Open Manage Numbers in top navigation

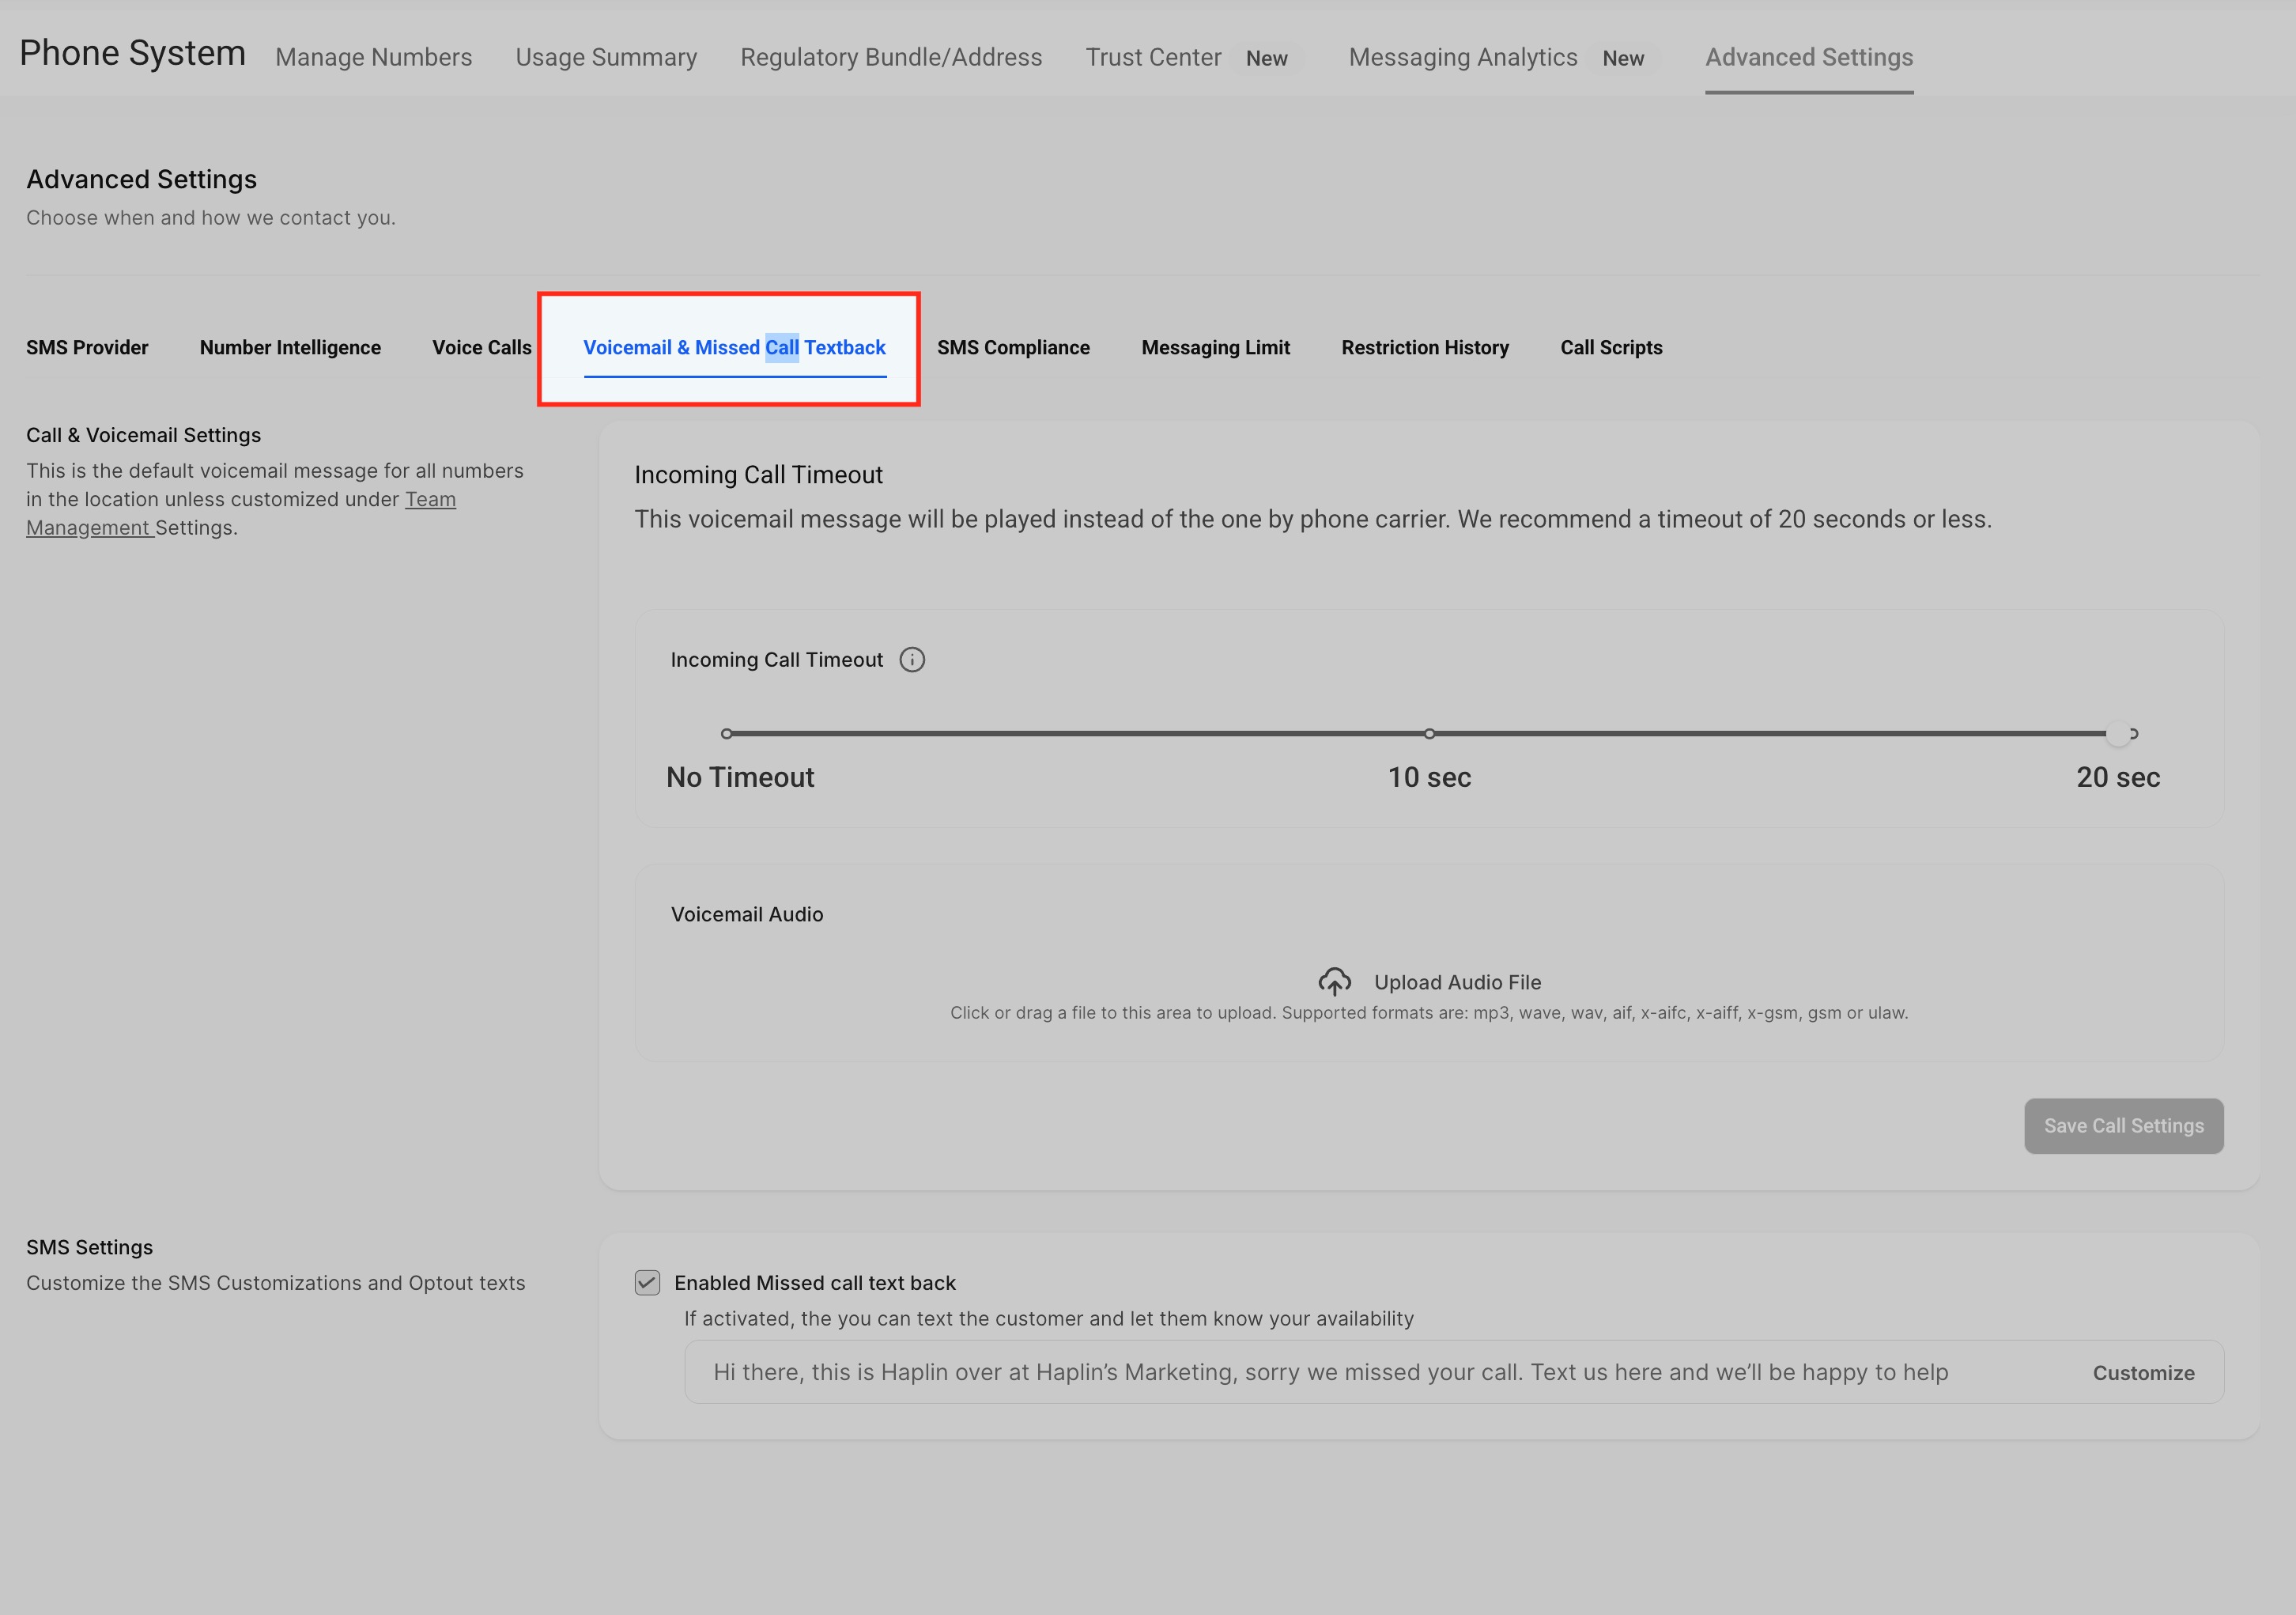[373, 57]
